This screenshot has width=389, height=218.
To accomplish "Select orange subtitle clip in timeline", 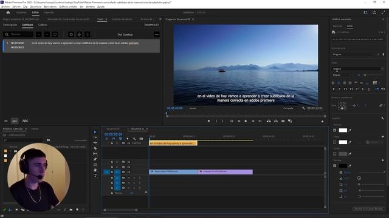I will [173, 144].
